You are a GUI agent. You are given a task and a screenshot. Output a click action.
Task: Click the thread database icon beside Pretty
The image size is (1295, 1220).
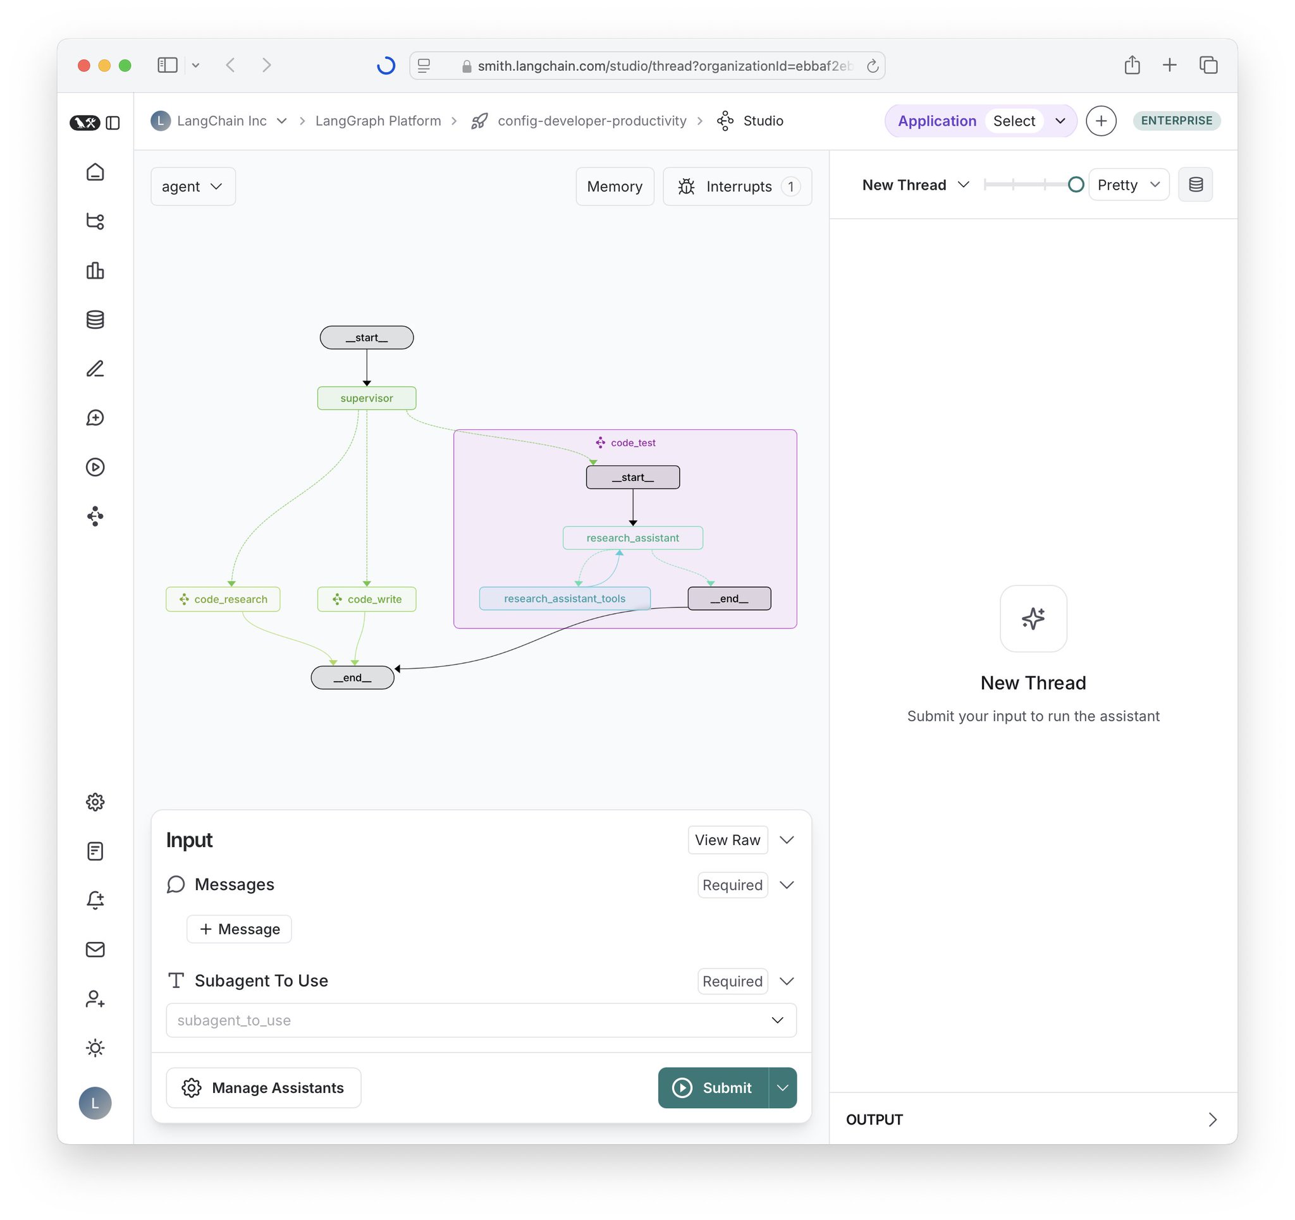point(1195,185)
